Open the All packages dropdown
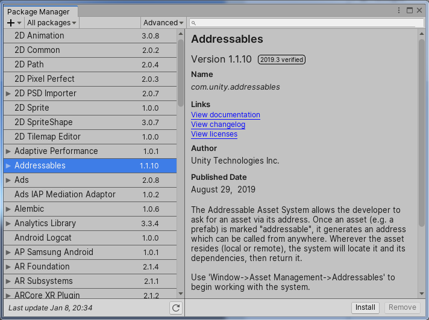429x320 pixels. pos(52,23)
